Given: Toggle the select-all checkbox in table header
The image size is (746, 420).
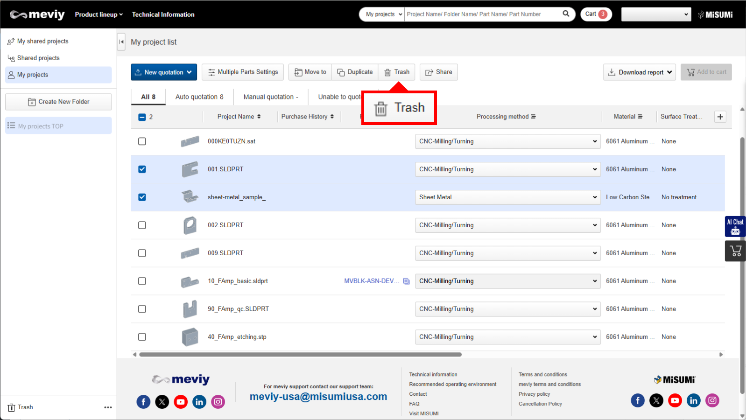Looking at the screenshot, I should tap(142, 117).
